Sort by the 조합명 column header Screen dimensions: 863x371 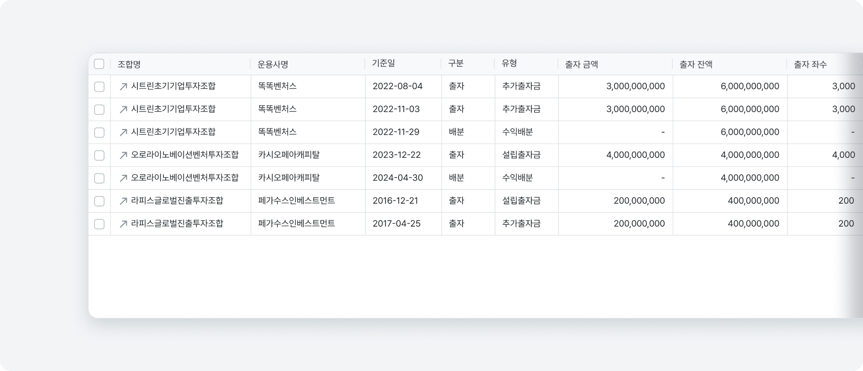(129, 64)
